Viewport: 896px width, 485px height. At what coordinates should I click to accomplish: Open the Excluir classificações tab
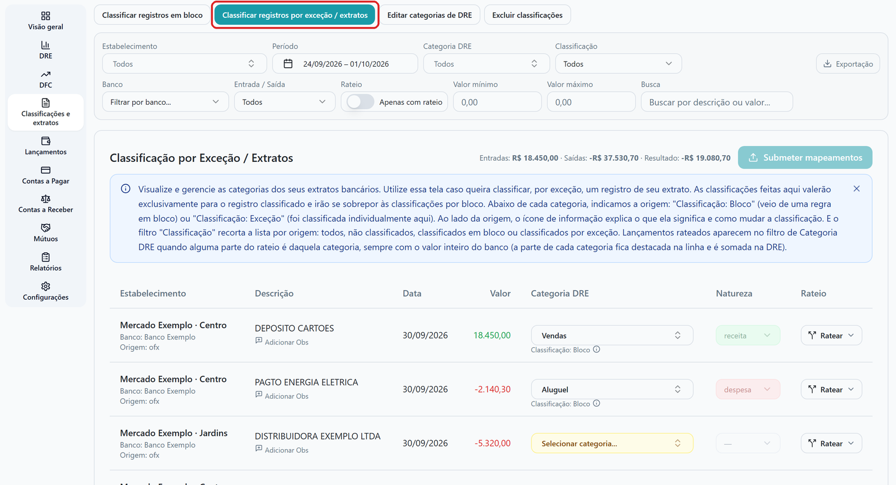coord(528,15)
